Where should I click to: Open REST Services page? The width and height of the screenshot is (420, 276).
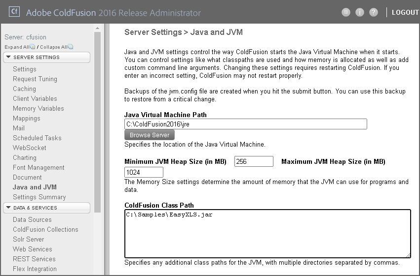[34, 259]
